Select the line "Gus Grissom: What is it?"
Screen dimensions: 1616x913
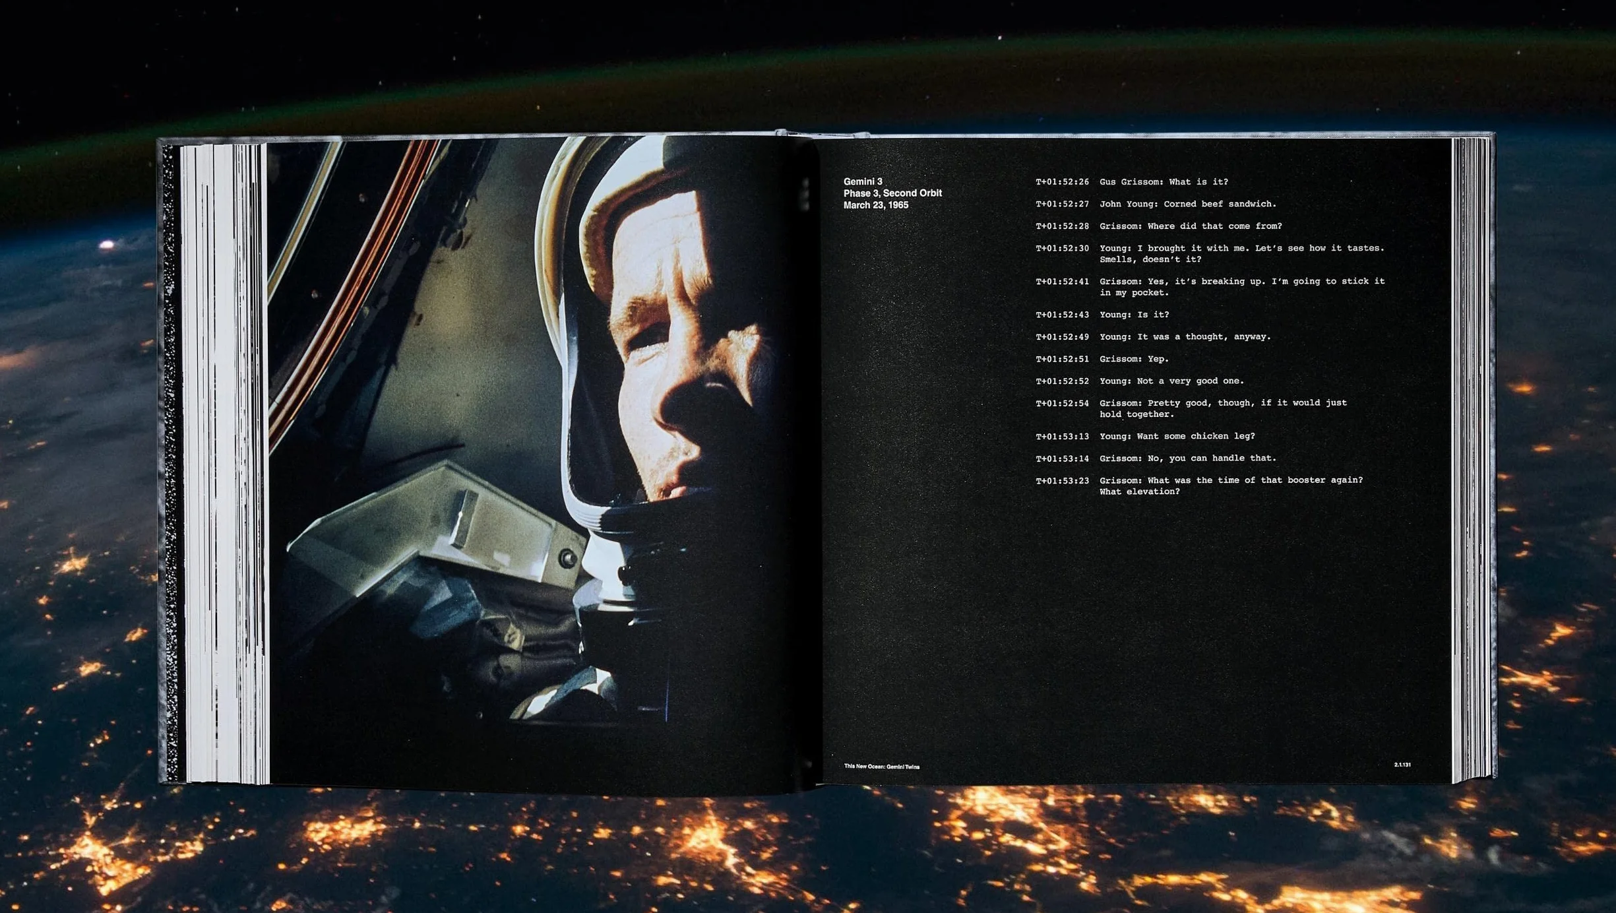[x=1163, y=182]
